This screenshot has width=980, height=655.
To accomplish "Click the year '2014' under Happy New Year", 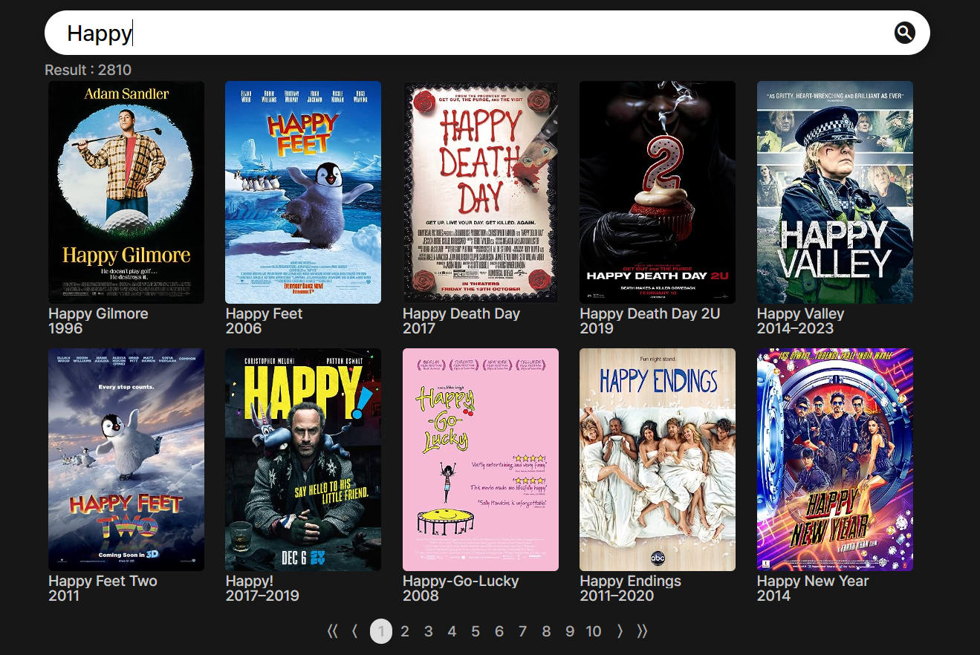I will coord(774,596).
